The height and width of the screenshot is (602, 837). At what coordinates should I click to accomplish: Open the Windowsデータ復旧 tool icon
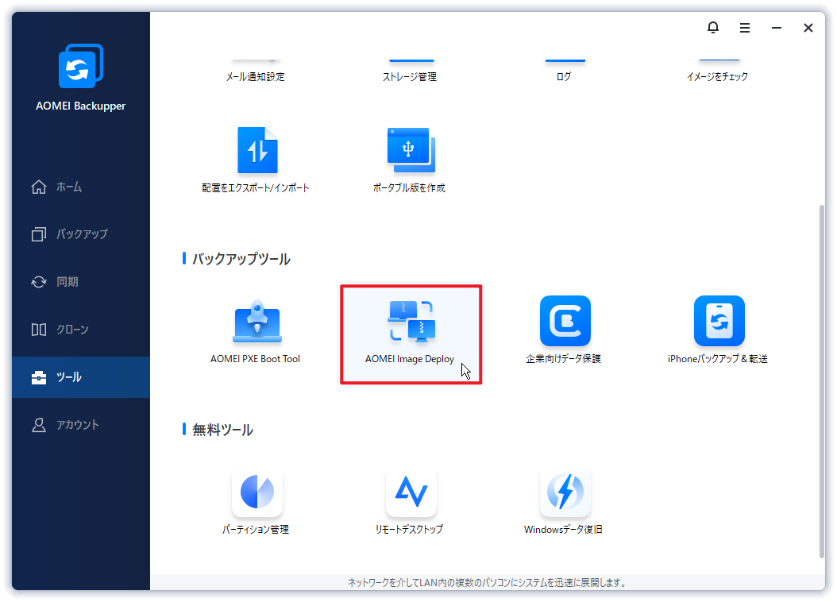click(565, 492)
